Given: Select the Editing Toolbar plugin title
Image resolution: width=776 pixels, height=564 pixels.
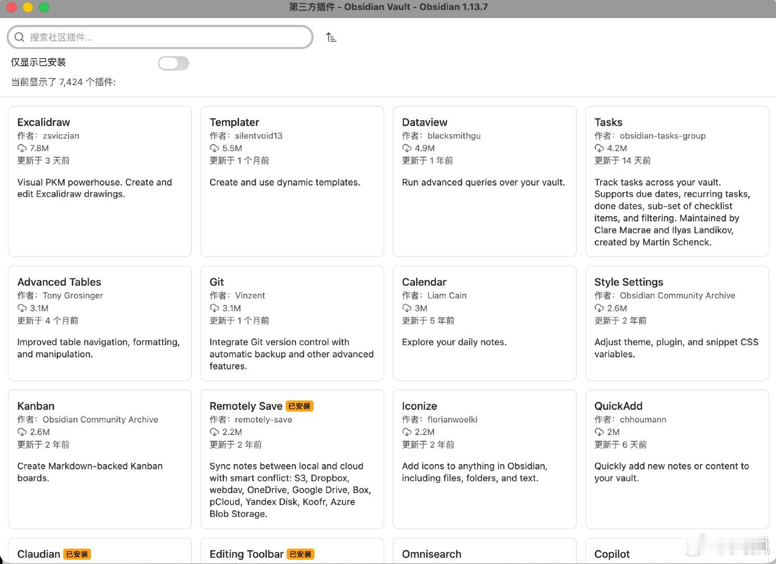Looking at the screenshot, I should [246, 554].
